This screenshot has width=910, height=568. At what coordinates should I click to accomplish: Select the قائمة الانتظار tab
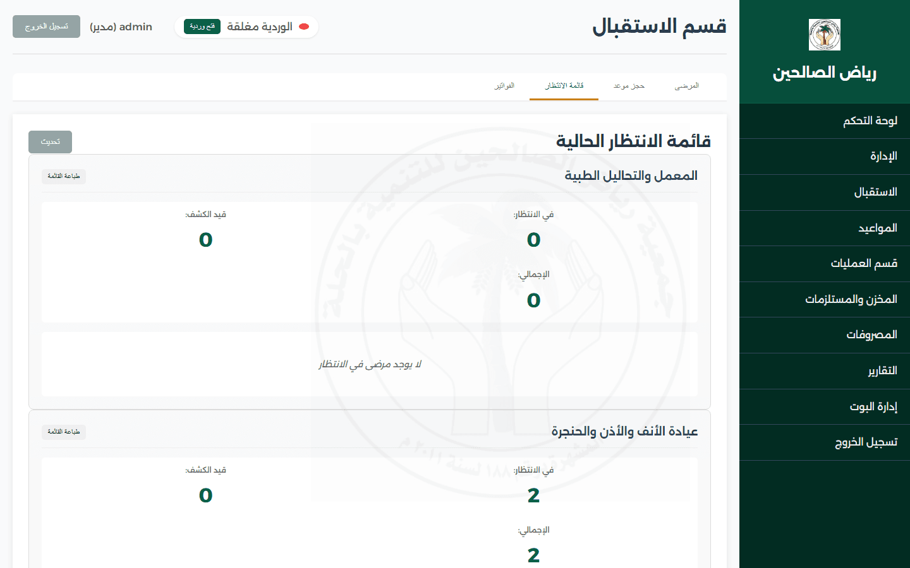tap(564, 86)
